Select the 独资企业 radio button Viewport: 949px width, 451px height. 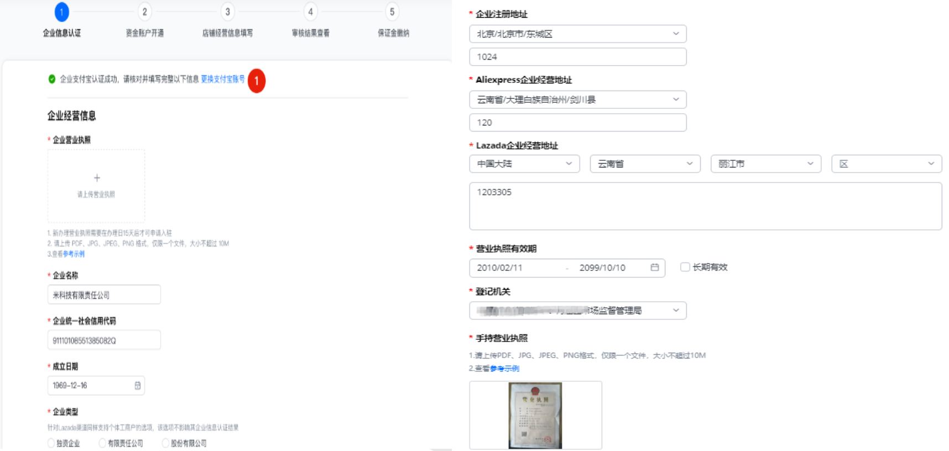[51, 443]
